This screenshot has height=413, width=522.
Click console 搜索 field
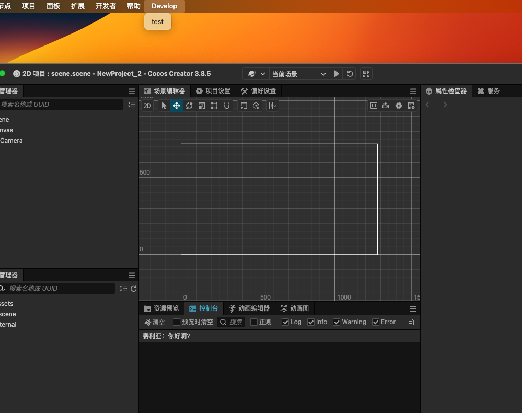pos(231,322)
